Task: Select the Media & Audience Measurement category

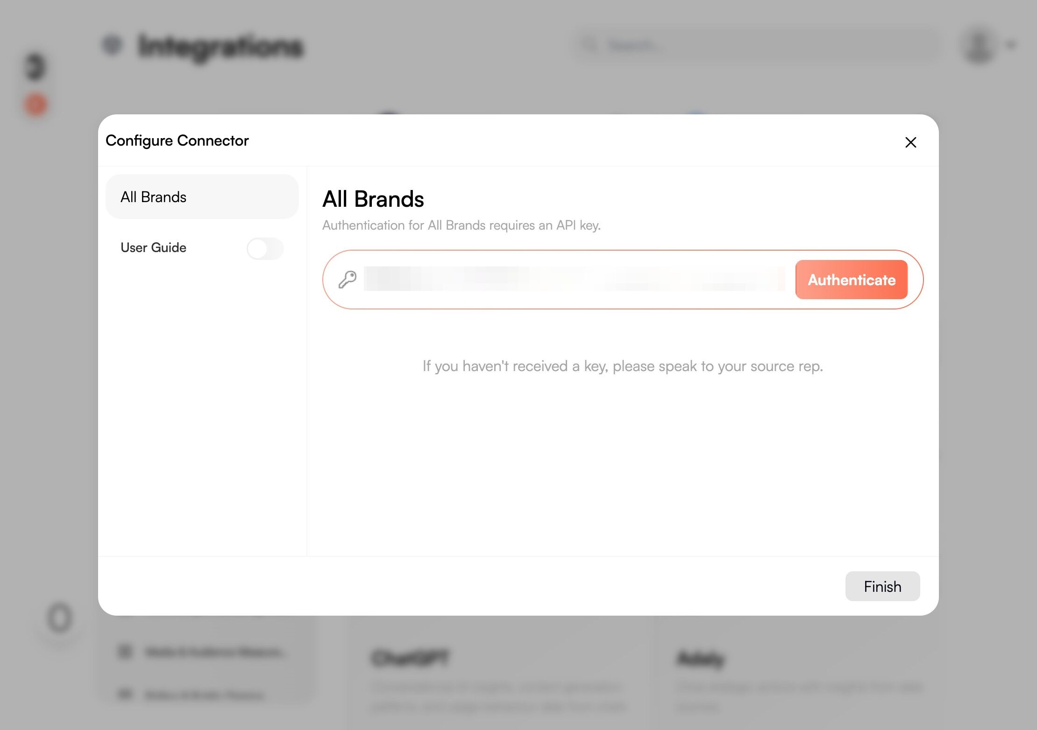Action: pyautogui.click(x=215, y=652)
